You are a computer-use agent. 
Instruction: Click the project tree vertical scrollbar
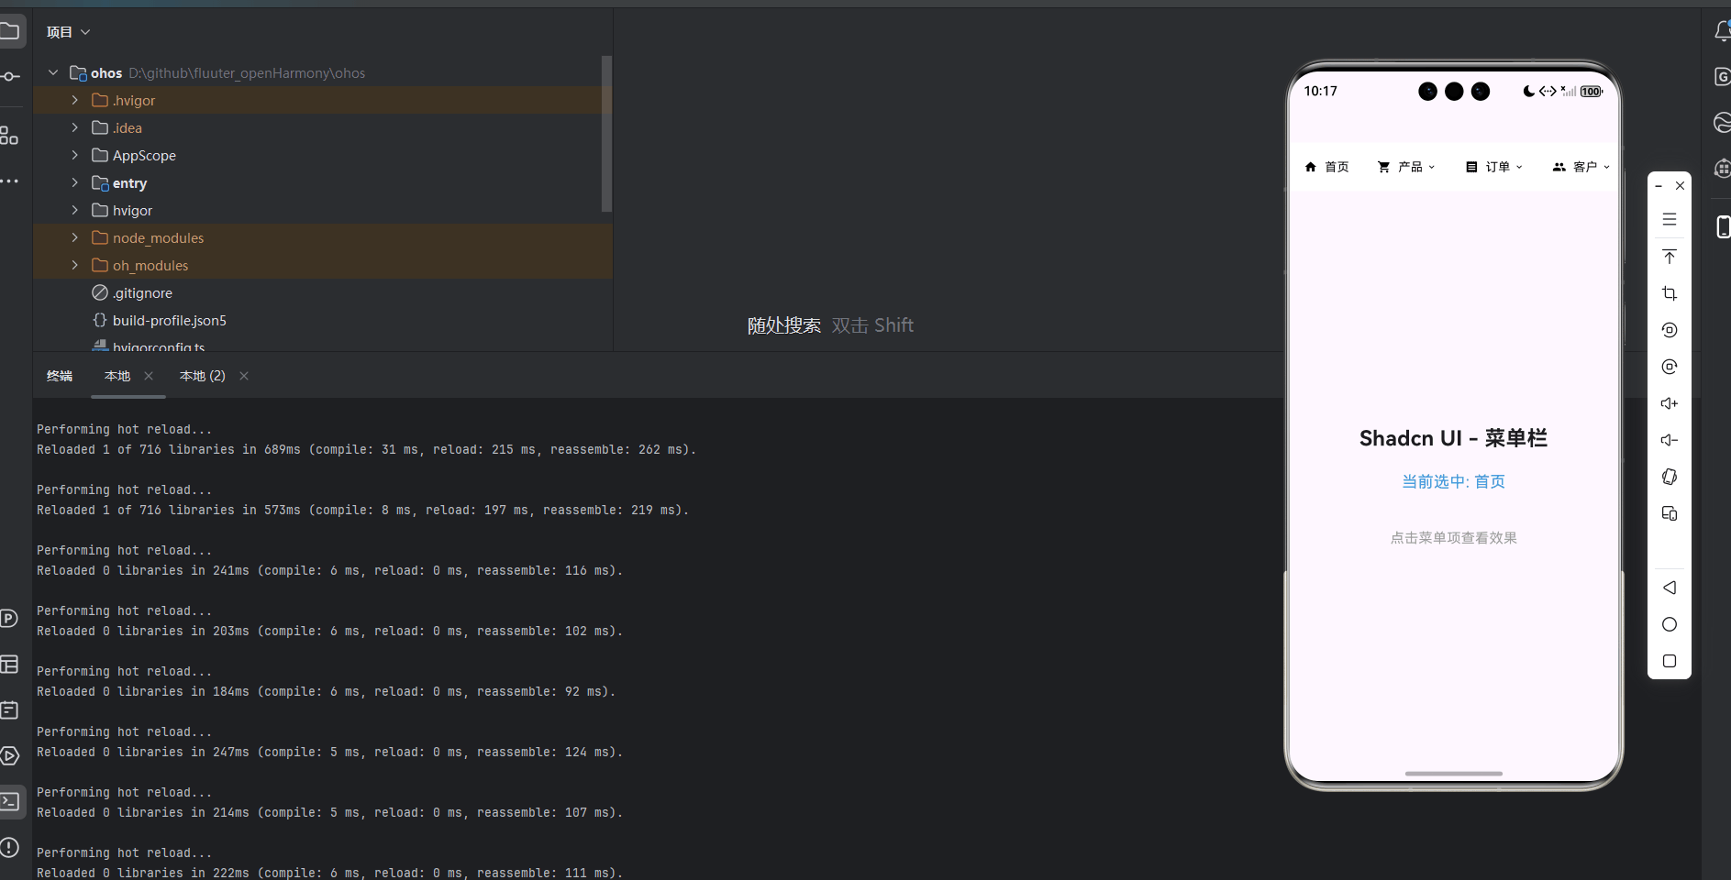pos(606,134)
